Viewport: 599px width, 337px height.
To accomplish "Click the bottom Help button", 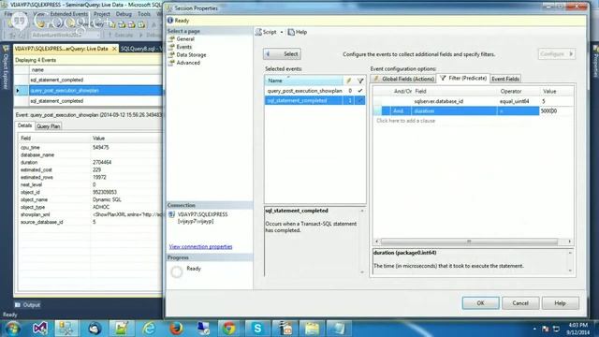I will [x=560, y=303].
